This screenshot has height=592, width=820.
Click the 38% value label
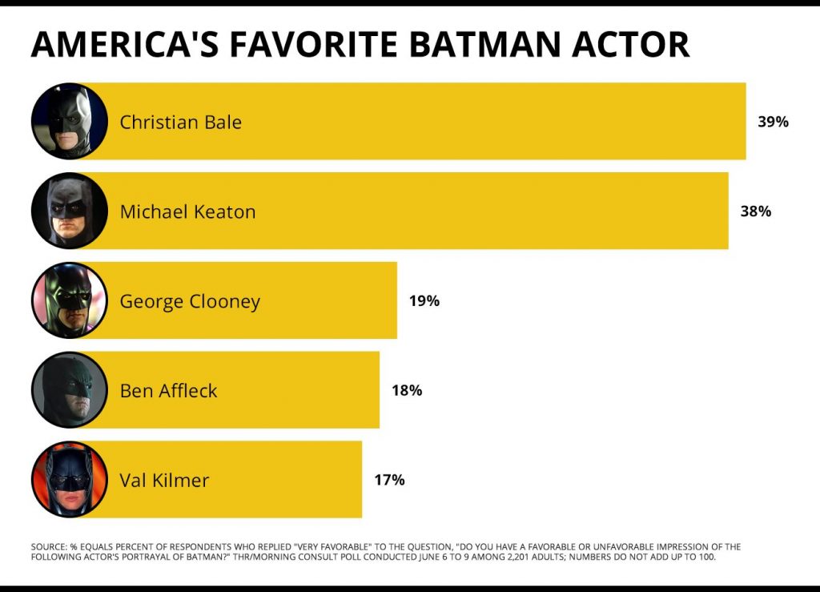point(756,211)
